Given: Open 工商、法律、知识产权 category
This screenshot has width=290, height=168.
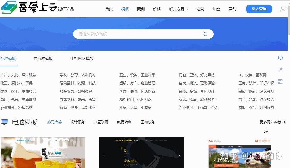Looking at the screenshot, I should click(256, 83).
